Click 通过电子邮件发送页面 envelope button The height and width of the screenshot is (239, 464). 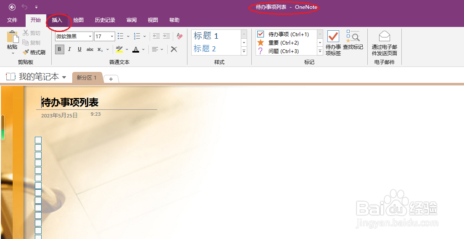click(385, 43)
